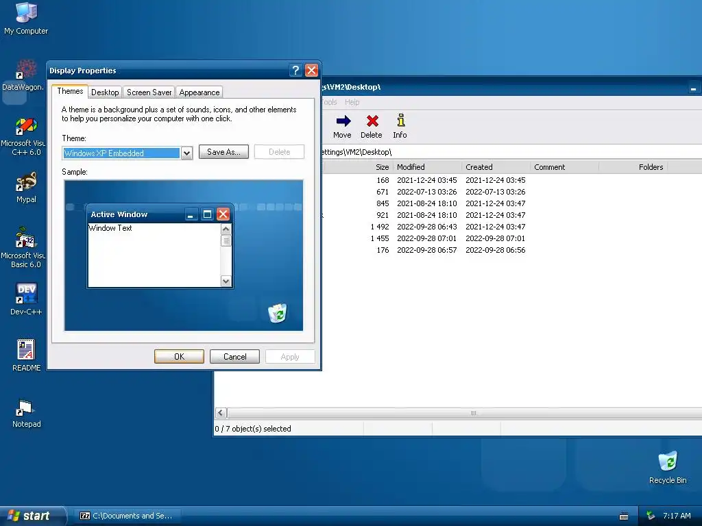This screenshot has width=702, height=526.
Task: Open the Recycle Bin on desktop
Action: [668, 467]
